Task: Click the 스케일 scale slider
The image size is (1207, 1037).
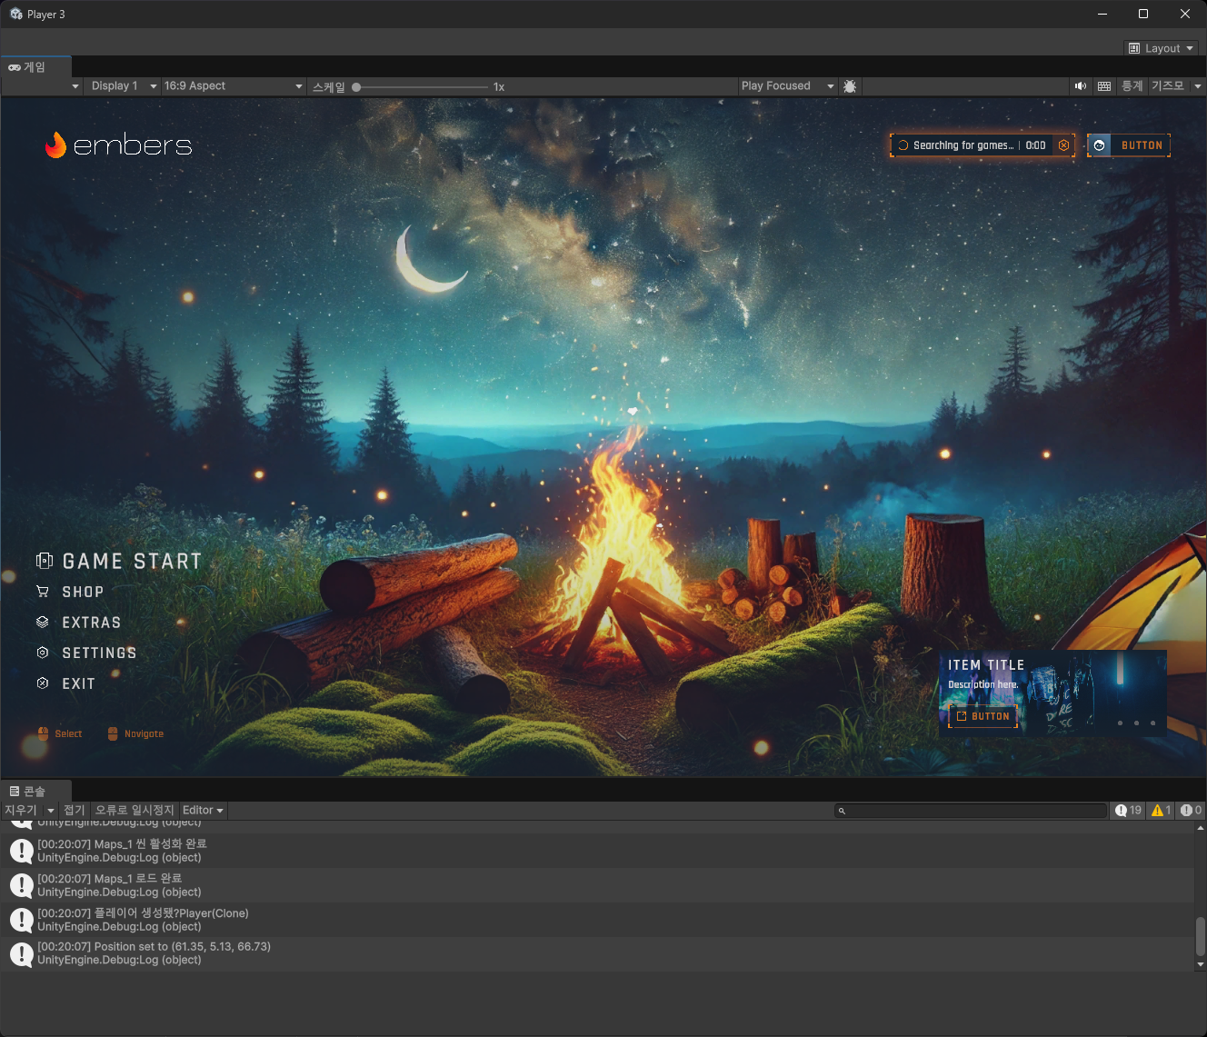Action: pos(422,87)
